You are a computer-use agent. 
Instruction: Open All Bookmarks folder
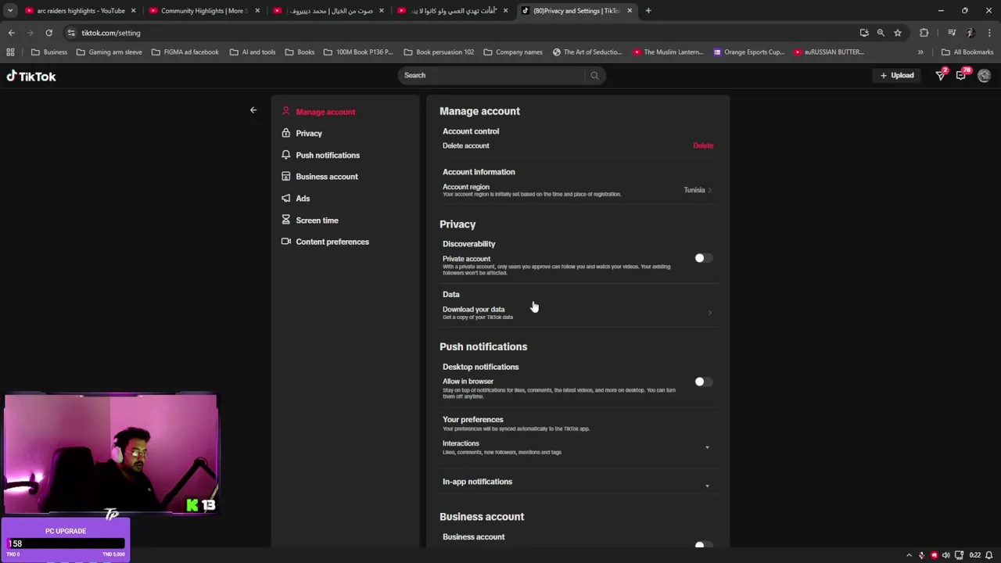coord(967,52)
